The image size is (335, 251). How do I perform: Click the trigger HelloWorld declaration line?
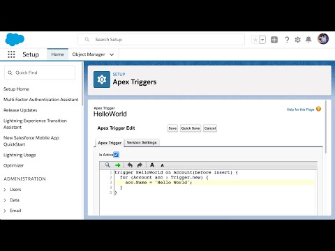click(x=176, y=172)
